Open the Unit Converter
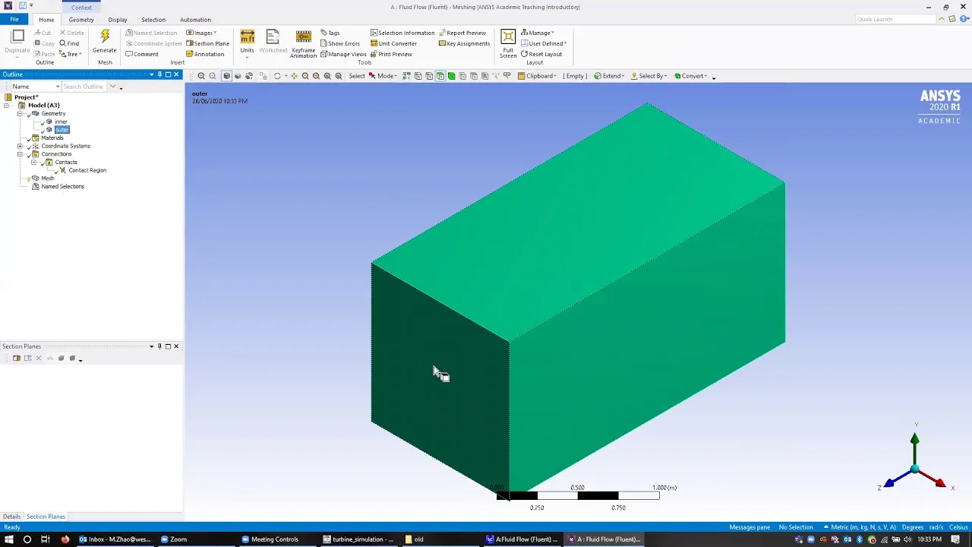This screenshot has width=972, height=547. click(x=393, y=43)
